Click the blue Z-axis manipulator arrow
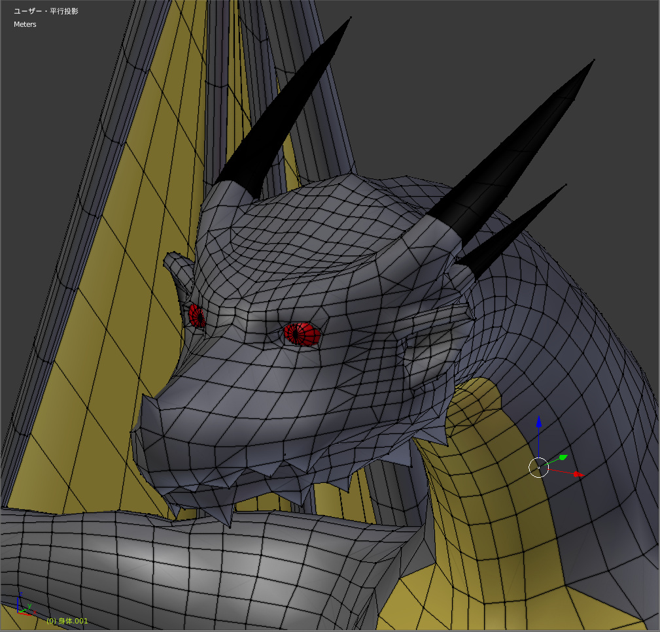Screen dimensions: 660x632 click(538, 422)
